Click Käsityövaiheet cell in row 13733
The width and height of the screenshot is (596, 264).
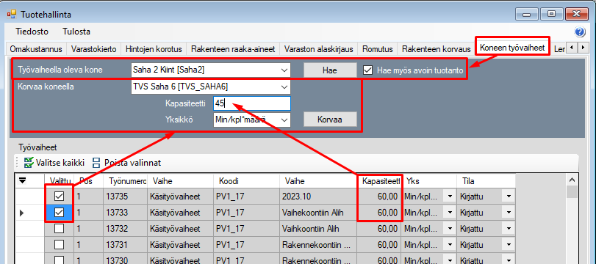[x=181, y=213]
